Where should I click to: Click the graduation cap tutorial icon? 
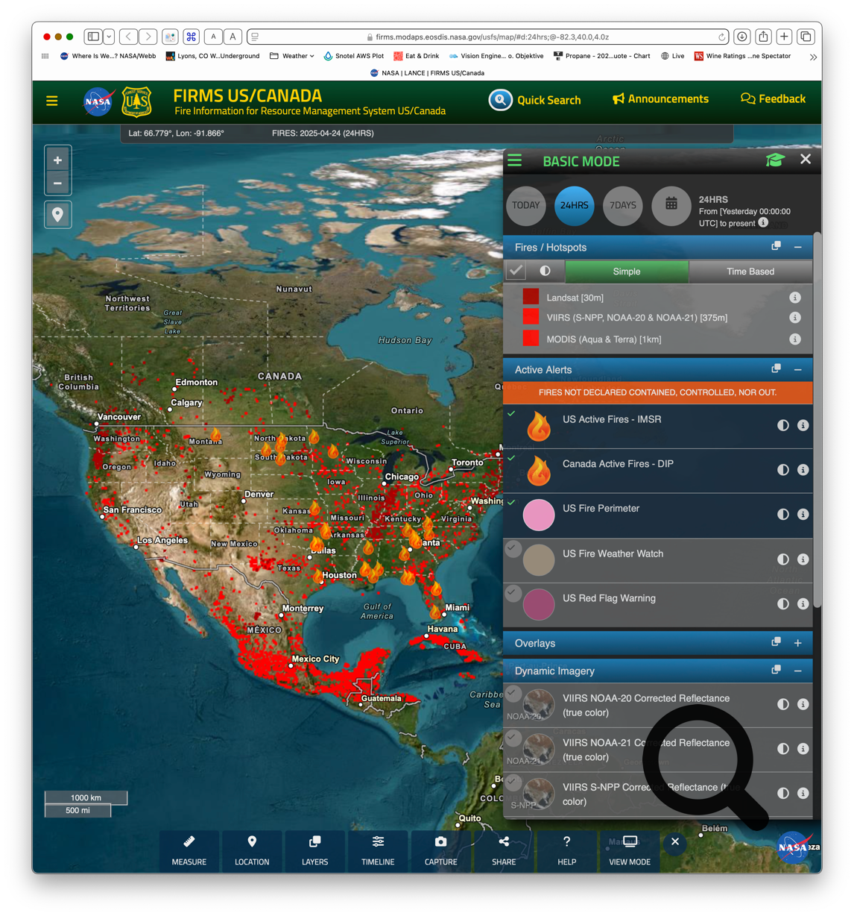775,160
